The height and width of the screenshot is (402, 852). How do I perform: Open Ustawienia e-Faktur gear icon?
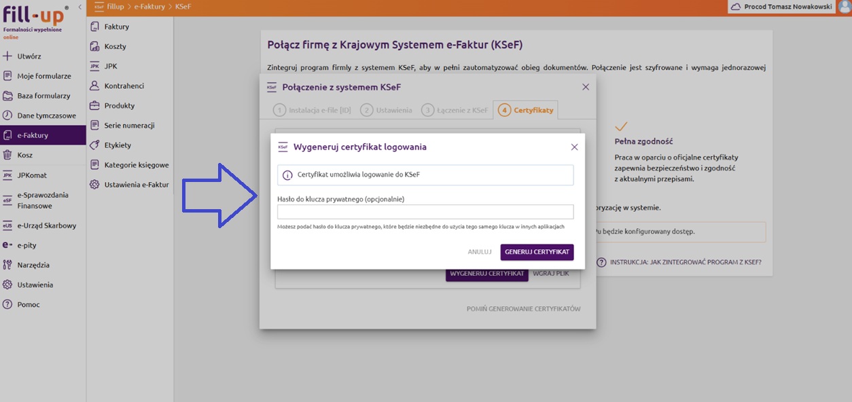(94, 184)
